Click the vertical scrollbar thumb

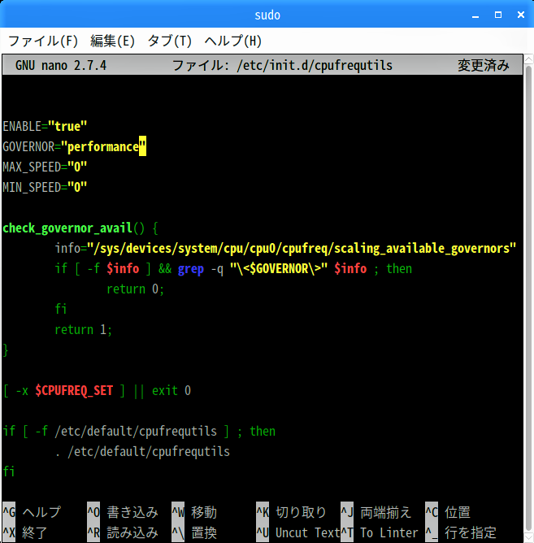coord(528,298)
